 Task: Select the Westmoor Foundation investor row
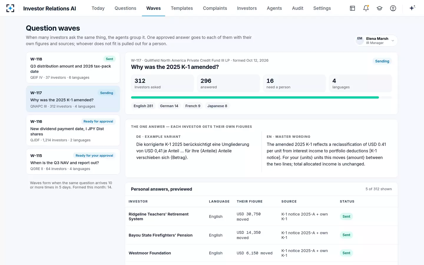pos(261,253)
